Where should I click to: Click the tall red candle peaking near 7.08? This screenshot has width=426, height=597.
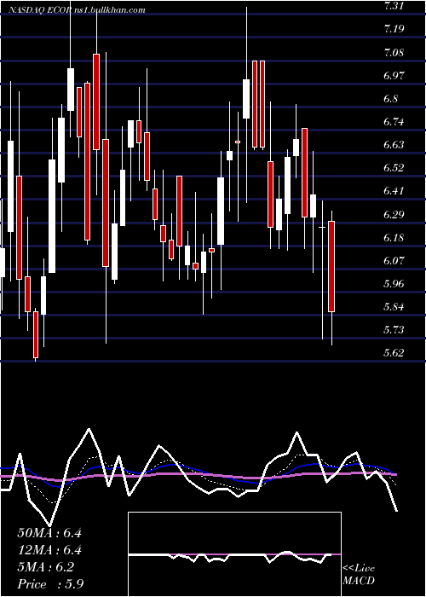coord(96,101)
